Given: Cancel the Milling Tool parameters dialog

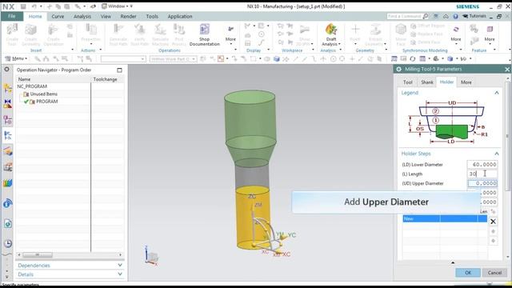Looking at the screenshot, I should pos(494,273).
